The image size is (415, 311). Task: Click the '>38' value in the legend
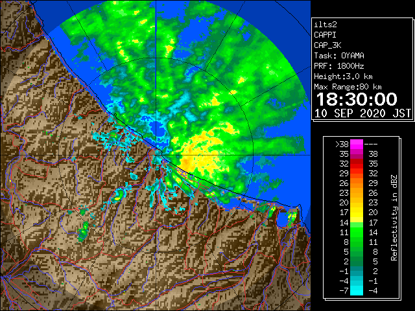(342, 144)
